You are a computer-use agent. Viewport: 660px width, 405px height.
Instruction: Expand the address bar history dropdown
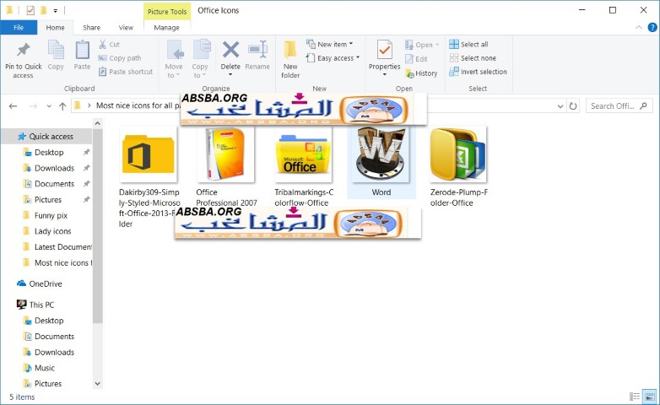tap(560, 106)
